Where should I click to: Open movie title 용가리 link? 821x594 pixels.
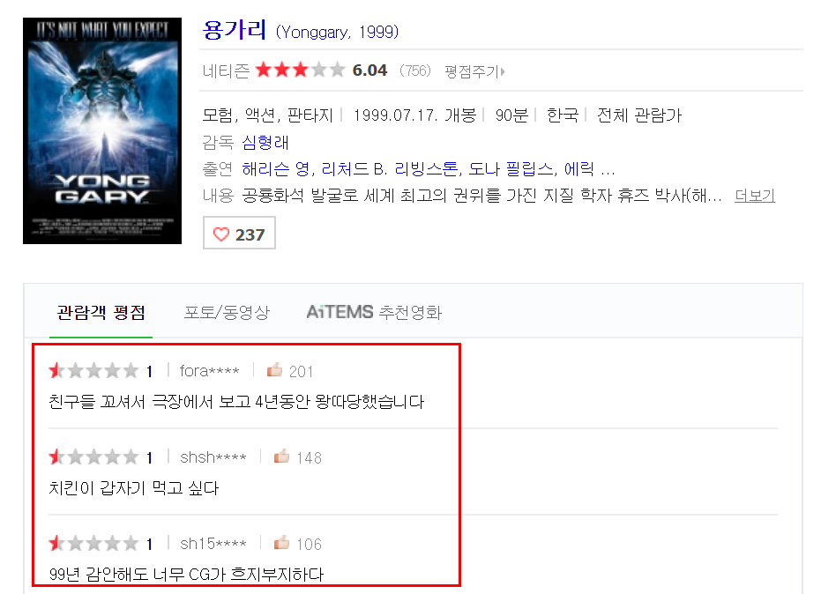[x=234, y=30]
